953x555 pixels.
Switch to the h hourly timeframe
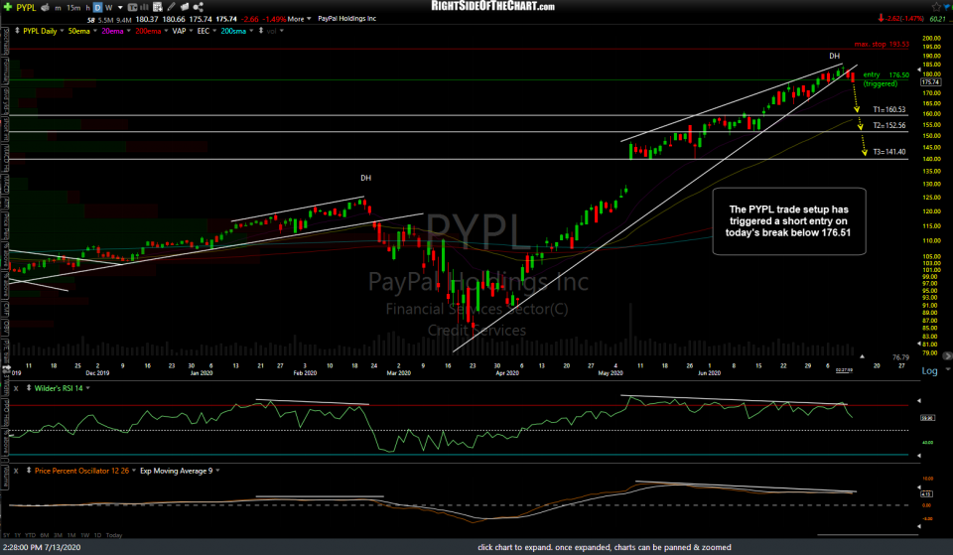coord(87,8)
